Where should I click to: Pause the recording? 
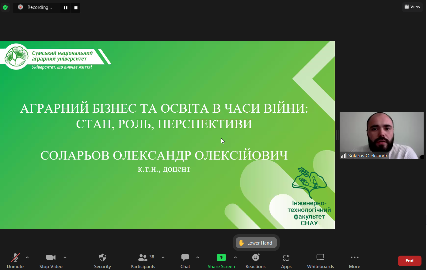point(65,8)
